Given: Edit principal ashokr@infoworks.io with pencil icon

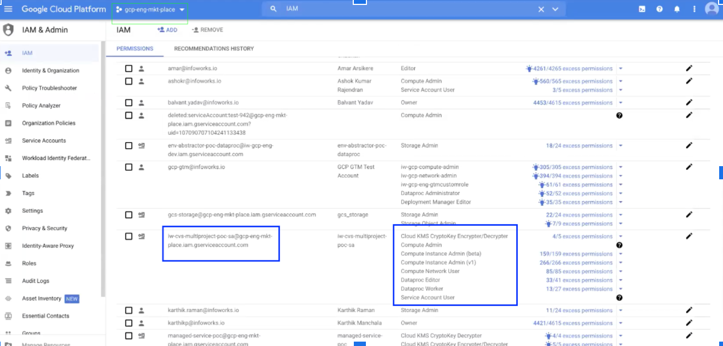Looking at the screenshot, I should 689,81.
